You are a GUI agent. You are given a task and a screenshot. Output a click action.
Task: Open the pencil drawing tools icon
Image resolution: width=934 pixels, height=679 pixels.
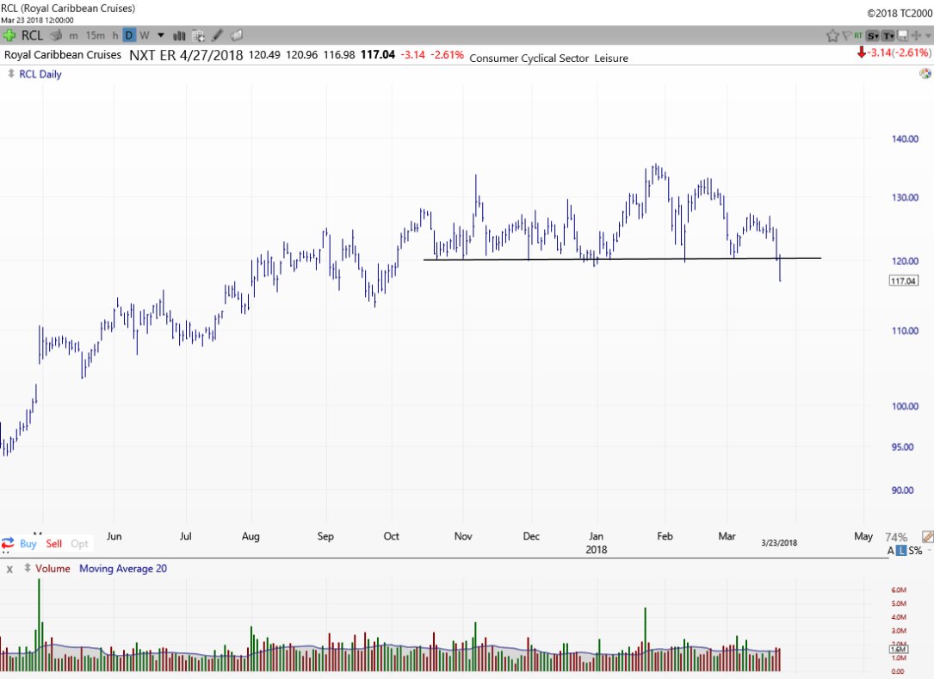coord(218,35)
